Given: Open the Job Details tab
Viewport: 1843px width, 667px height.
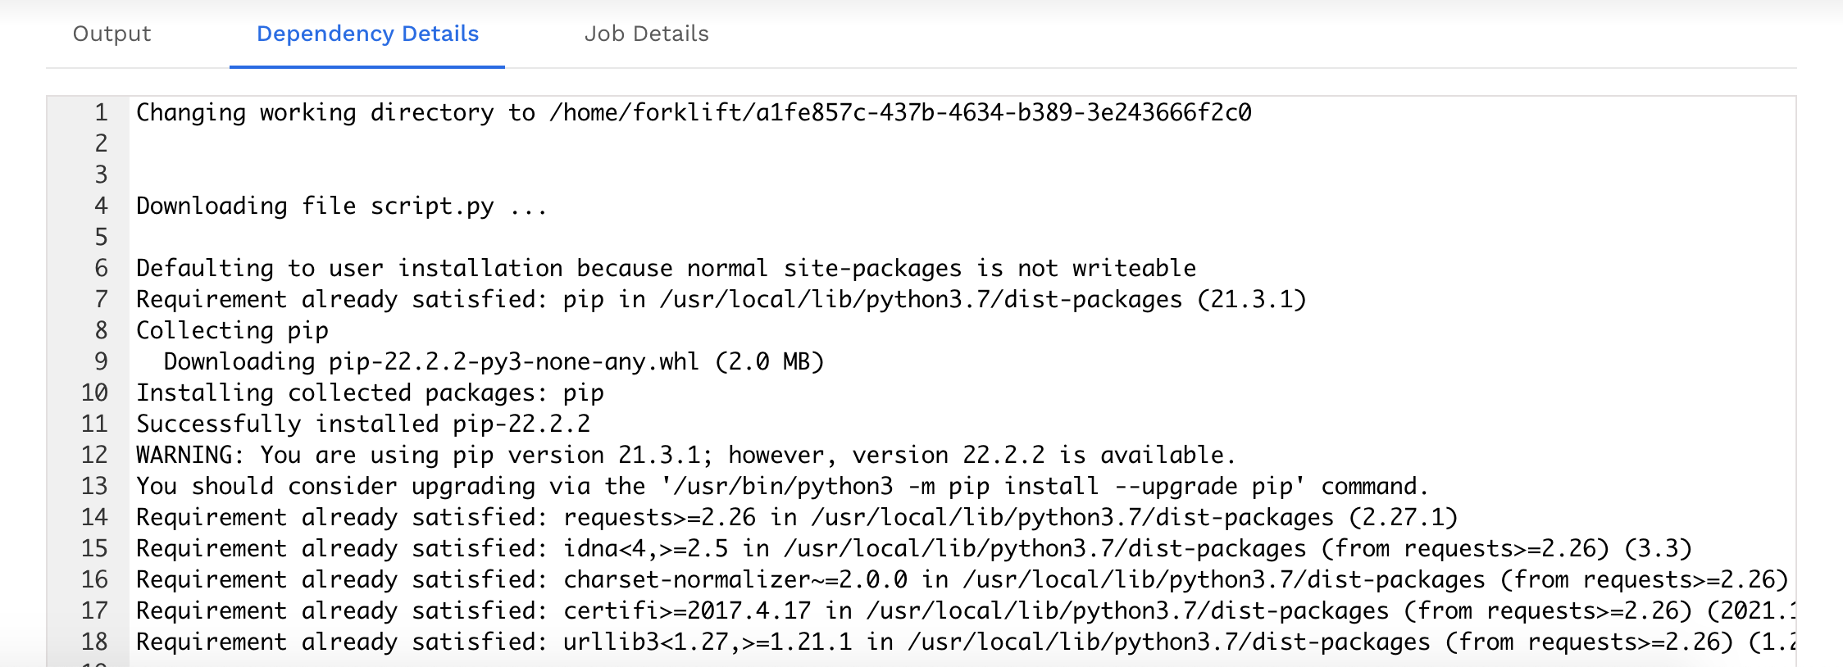Looking at the screenshot, I should (x=647, y=34).
